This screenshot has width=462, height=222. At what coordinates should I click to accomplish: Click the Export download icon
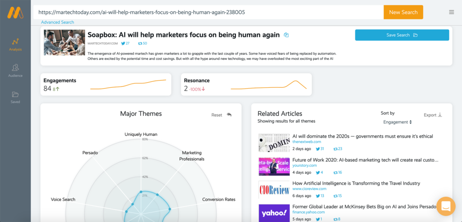click(440, 115)
